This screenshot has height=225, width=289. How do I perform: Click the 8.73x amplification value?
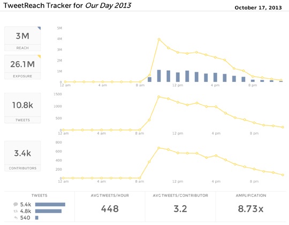point(250,209)
